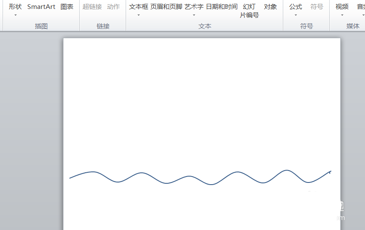Insert a 视频 video
This screenshot has height=230, width=365.
tap(342, 7)
